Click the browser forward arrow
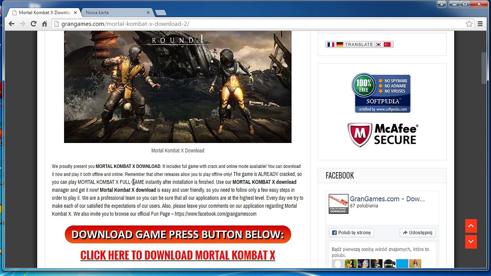The height and width of the screenshot is (276, 491). click(x=22, y=24)
